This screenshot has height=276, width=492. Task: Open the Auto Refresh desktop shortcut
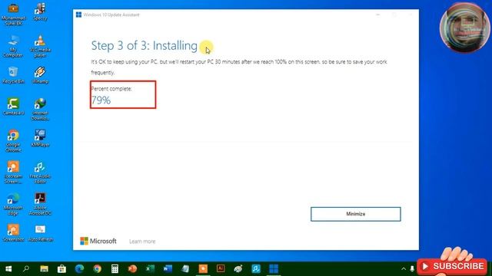40,233
